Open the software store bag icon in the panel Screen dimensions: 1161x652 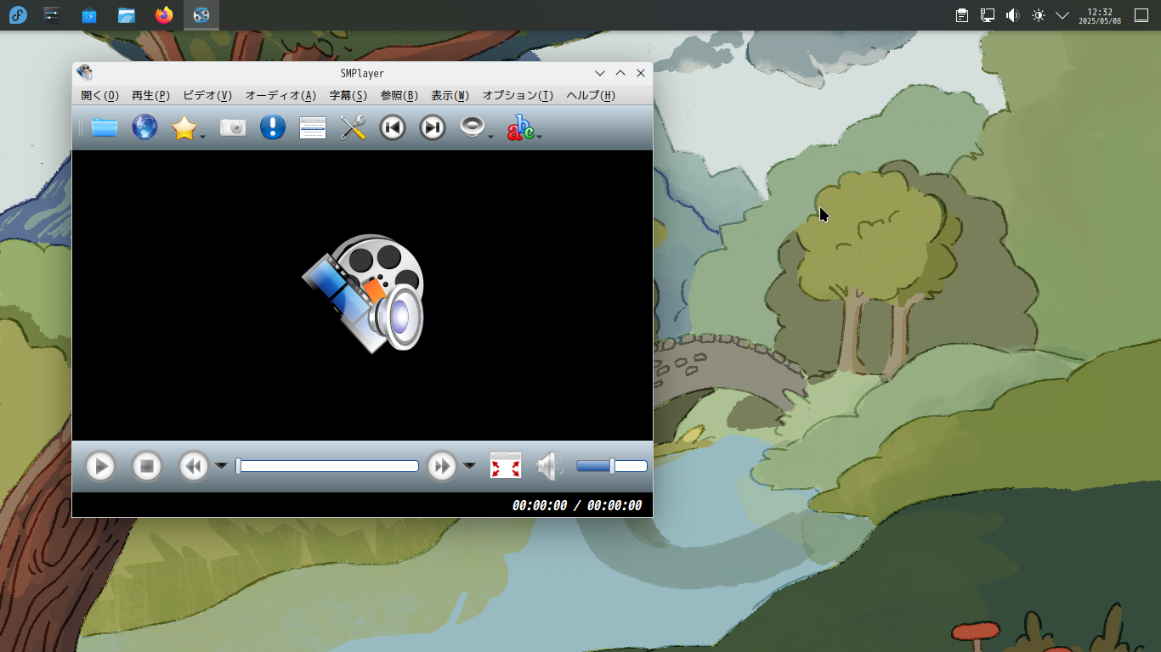[89, 15]
